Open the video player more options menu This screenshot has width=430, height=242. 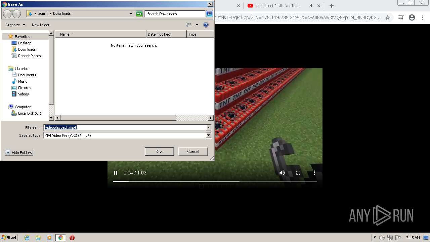click(x=314, y=173)
